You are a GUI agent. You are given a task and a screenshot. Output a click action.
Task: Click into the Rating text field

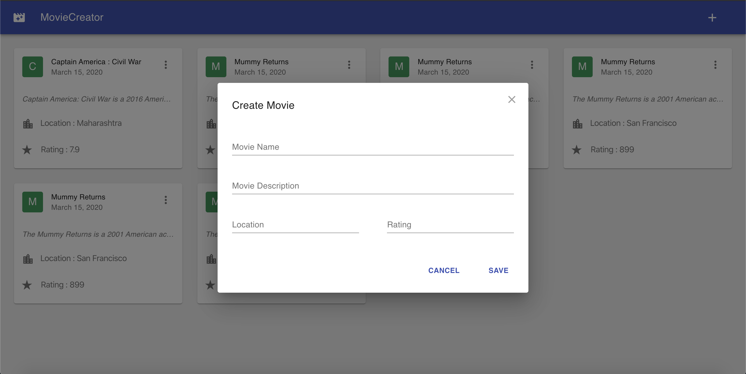450,225
